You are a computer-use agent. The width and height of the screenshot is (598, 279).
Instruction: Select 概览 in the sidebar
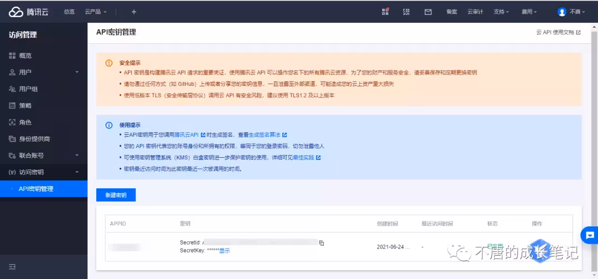coord(44,56)
